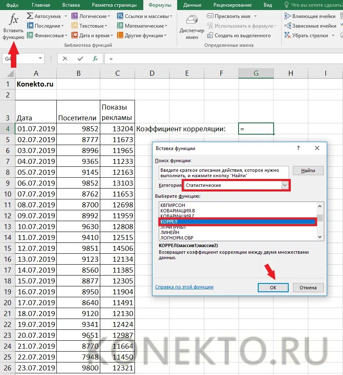The height and width of the screenshot is (375, 343).
Task: Select КОРРЕЛ in the function list
Action: coord(238,222)
